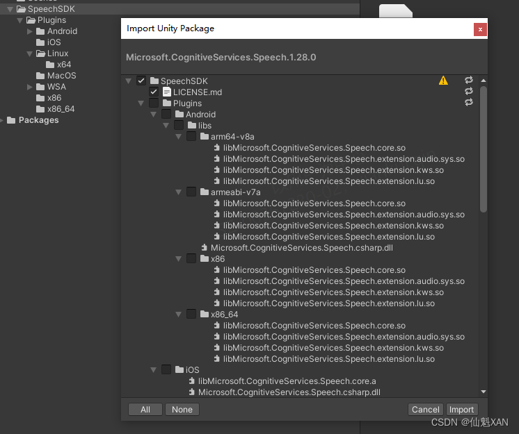Check the x86 folder checkbox

click(191, 258)
